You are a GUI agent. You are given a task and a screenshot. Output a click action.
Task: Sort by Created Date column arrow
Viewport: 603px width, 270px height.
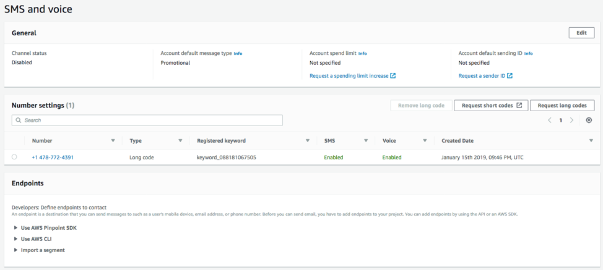[x=591, y=141]
